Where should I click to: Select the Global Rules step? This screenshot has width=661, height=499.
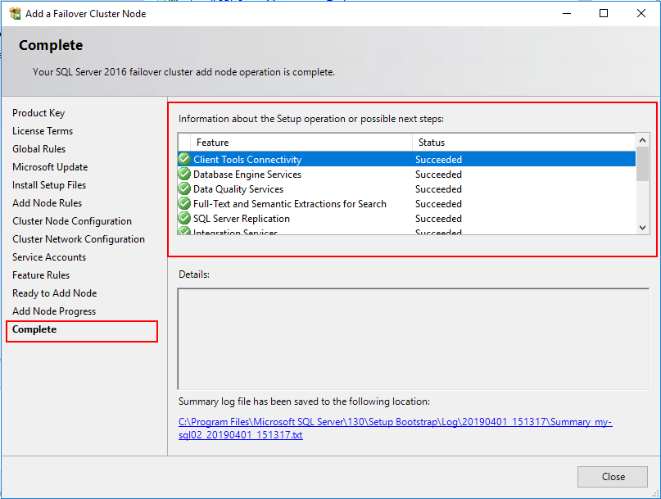point(38,149)
